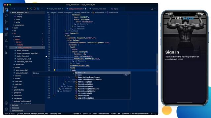Screen dimensions: 211x118
Task: Open forget_password_view.dart file
Action: (x=27, y=53)
